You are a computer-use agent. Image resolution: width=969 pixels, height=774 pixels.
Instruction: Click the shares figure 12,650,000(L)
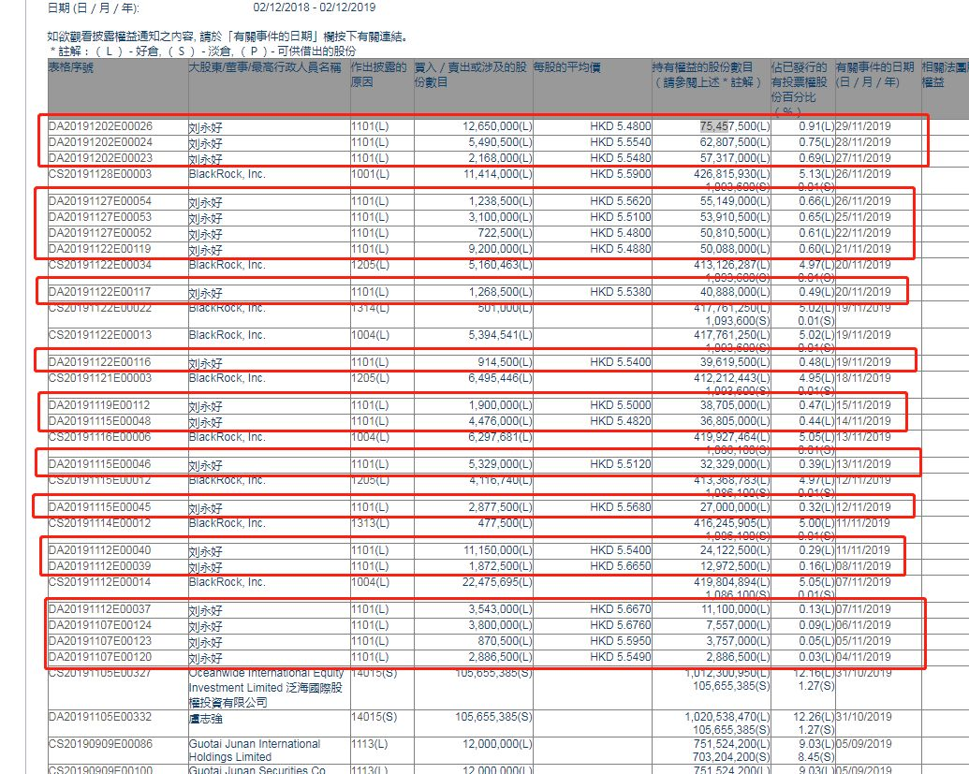(497, 126)
